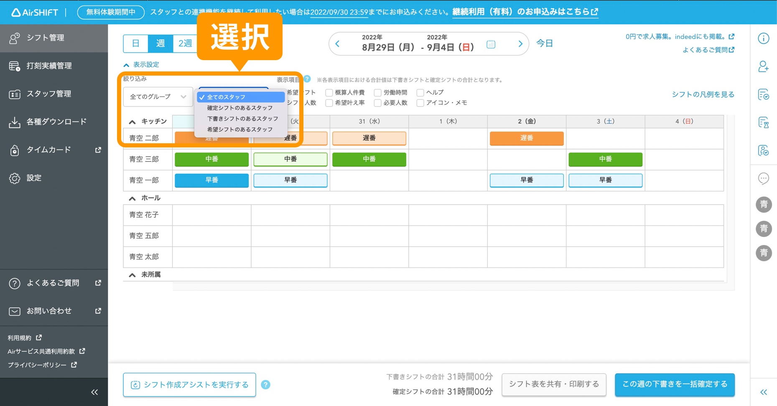Open the シフトの凡例を見る link
Screen dimensions: 777x406
point(703,94)
